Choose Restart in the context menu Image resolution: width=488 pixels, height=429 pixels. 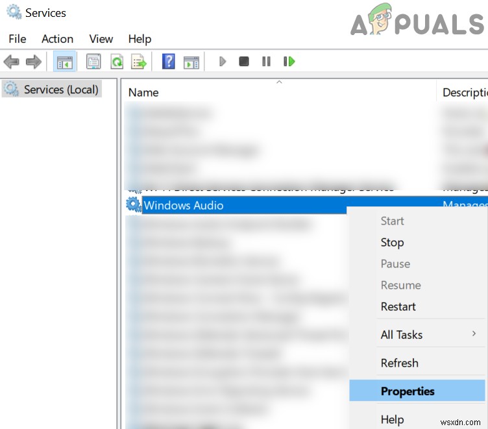[x=398, y=306]
